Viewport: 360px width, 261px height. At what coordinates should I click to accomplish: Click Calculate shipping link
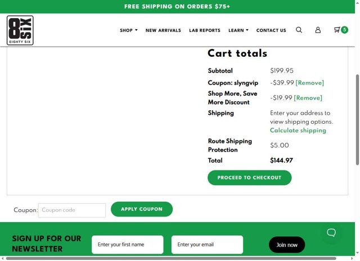(298, 130)
